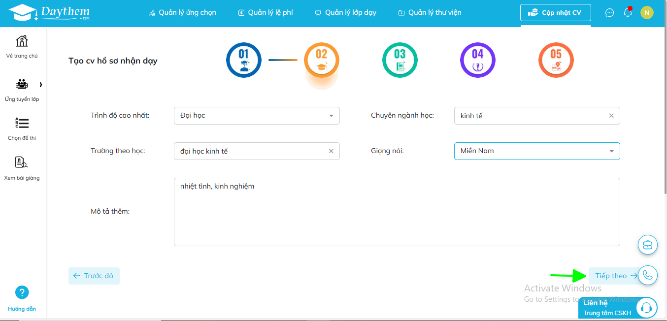This screenshot has height=321, width=667.
Task: Jump to step 01 circle
Action: [x=244, y=60]
